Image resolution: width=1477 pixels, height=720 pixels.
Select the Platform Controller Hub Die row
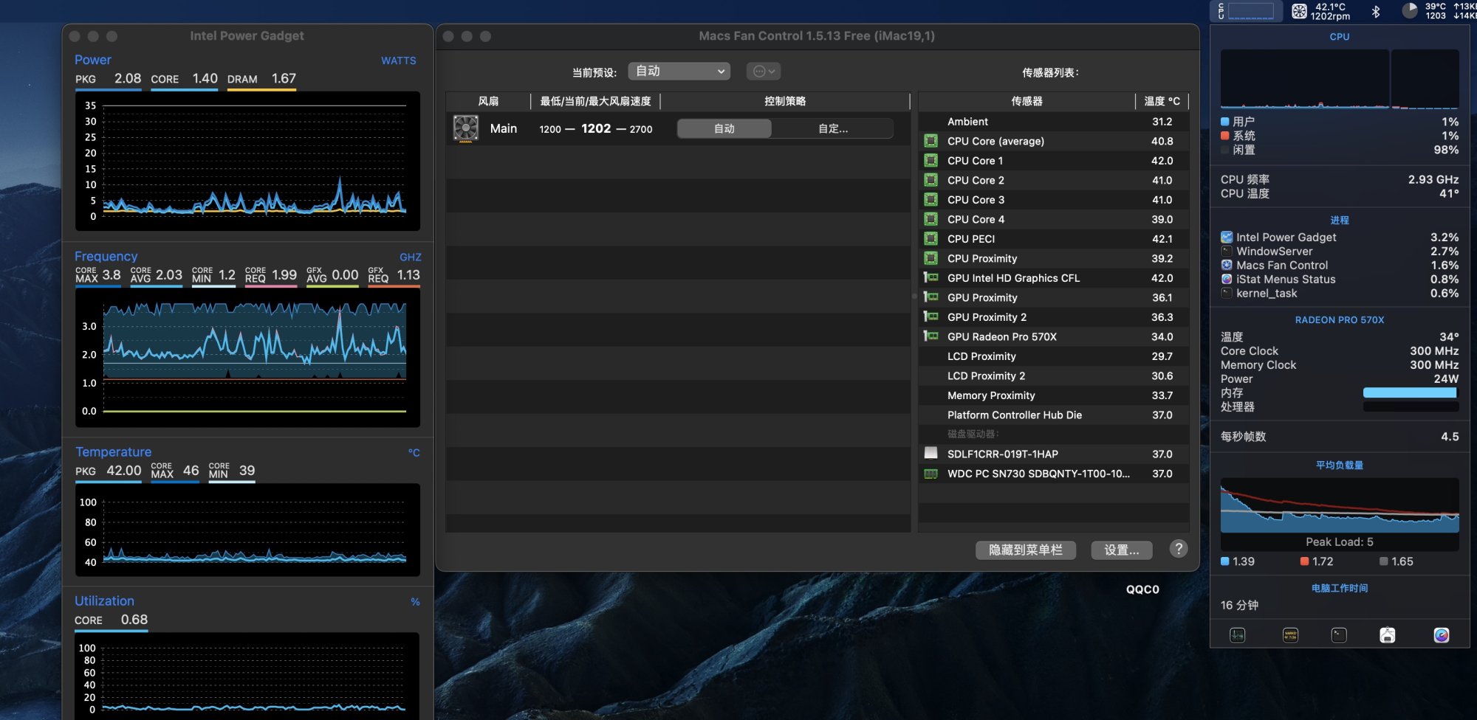(x=1054, y=415)
